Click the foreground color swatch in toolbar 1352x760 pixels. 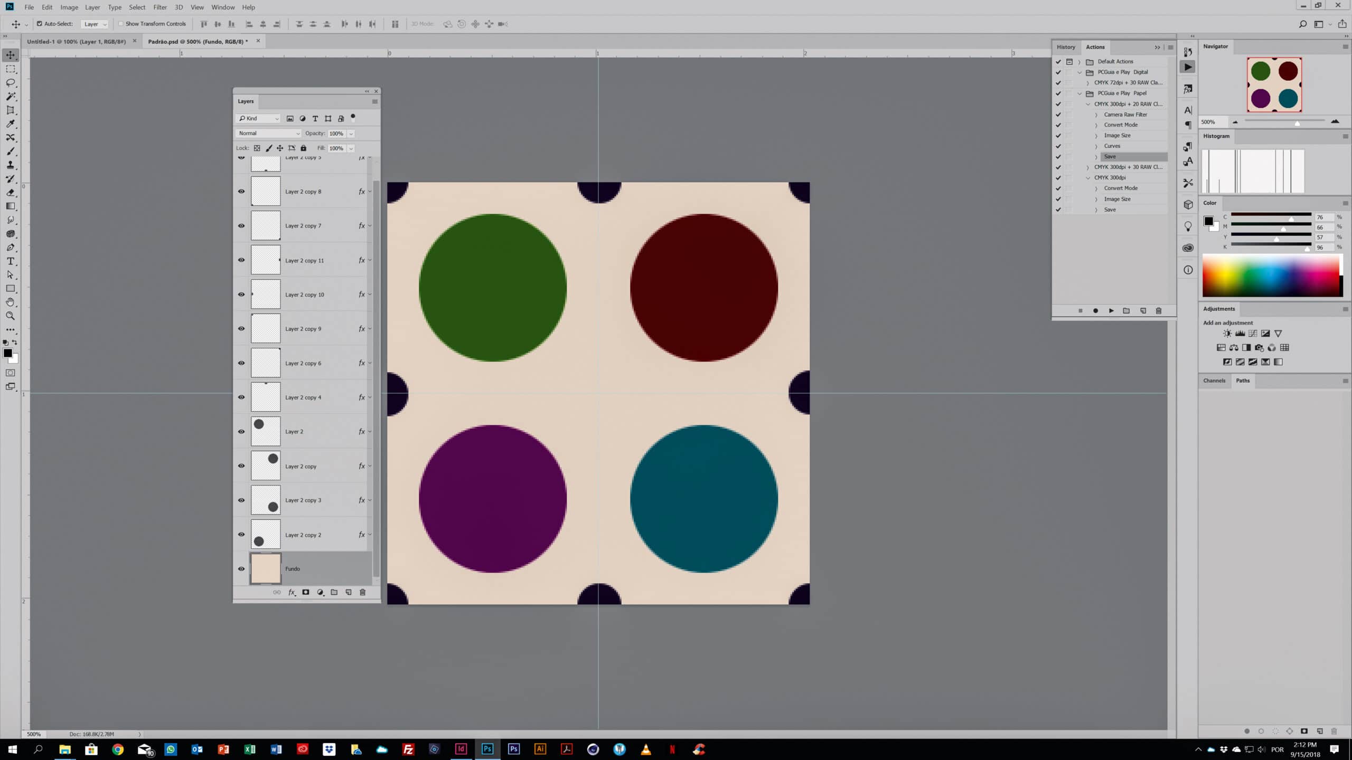point(7,353)
